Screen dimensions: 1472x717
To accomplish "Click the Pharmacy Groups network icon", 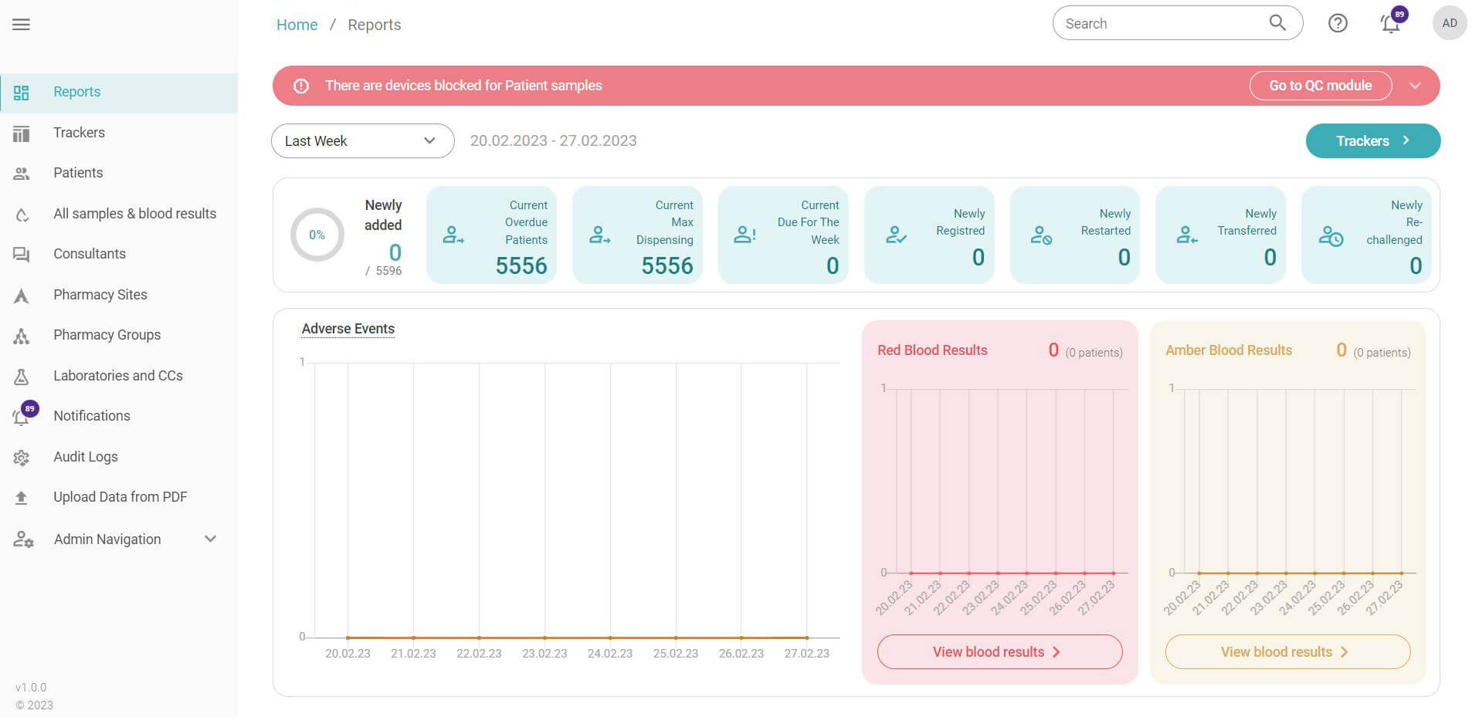I will pos(22,336).
